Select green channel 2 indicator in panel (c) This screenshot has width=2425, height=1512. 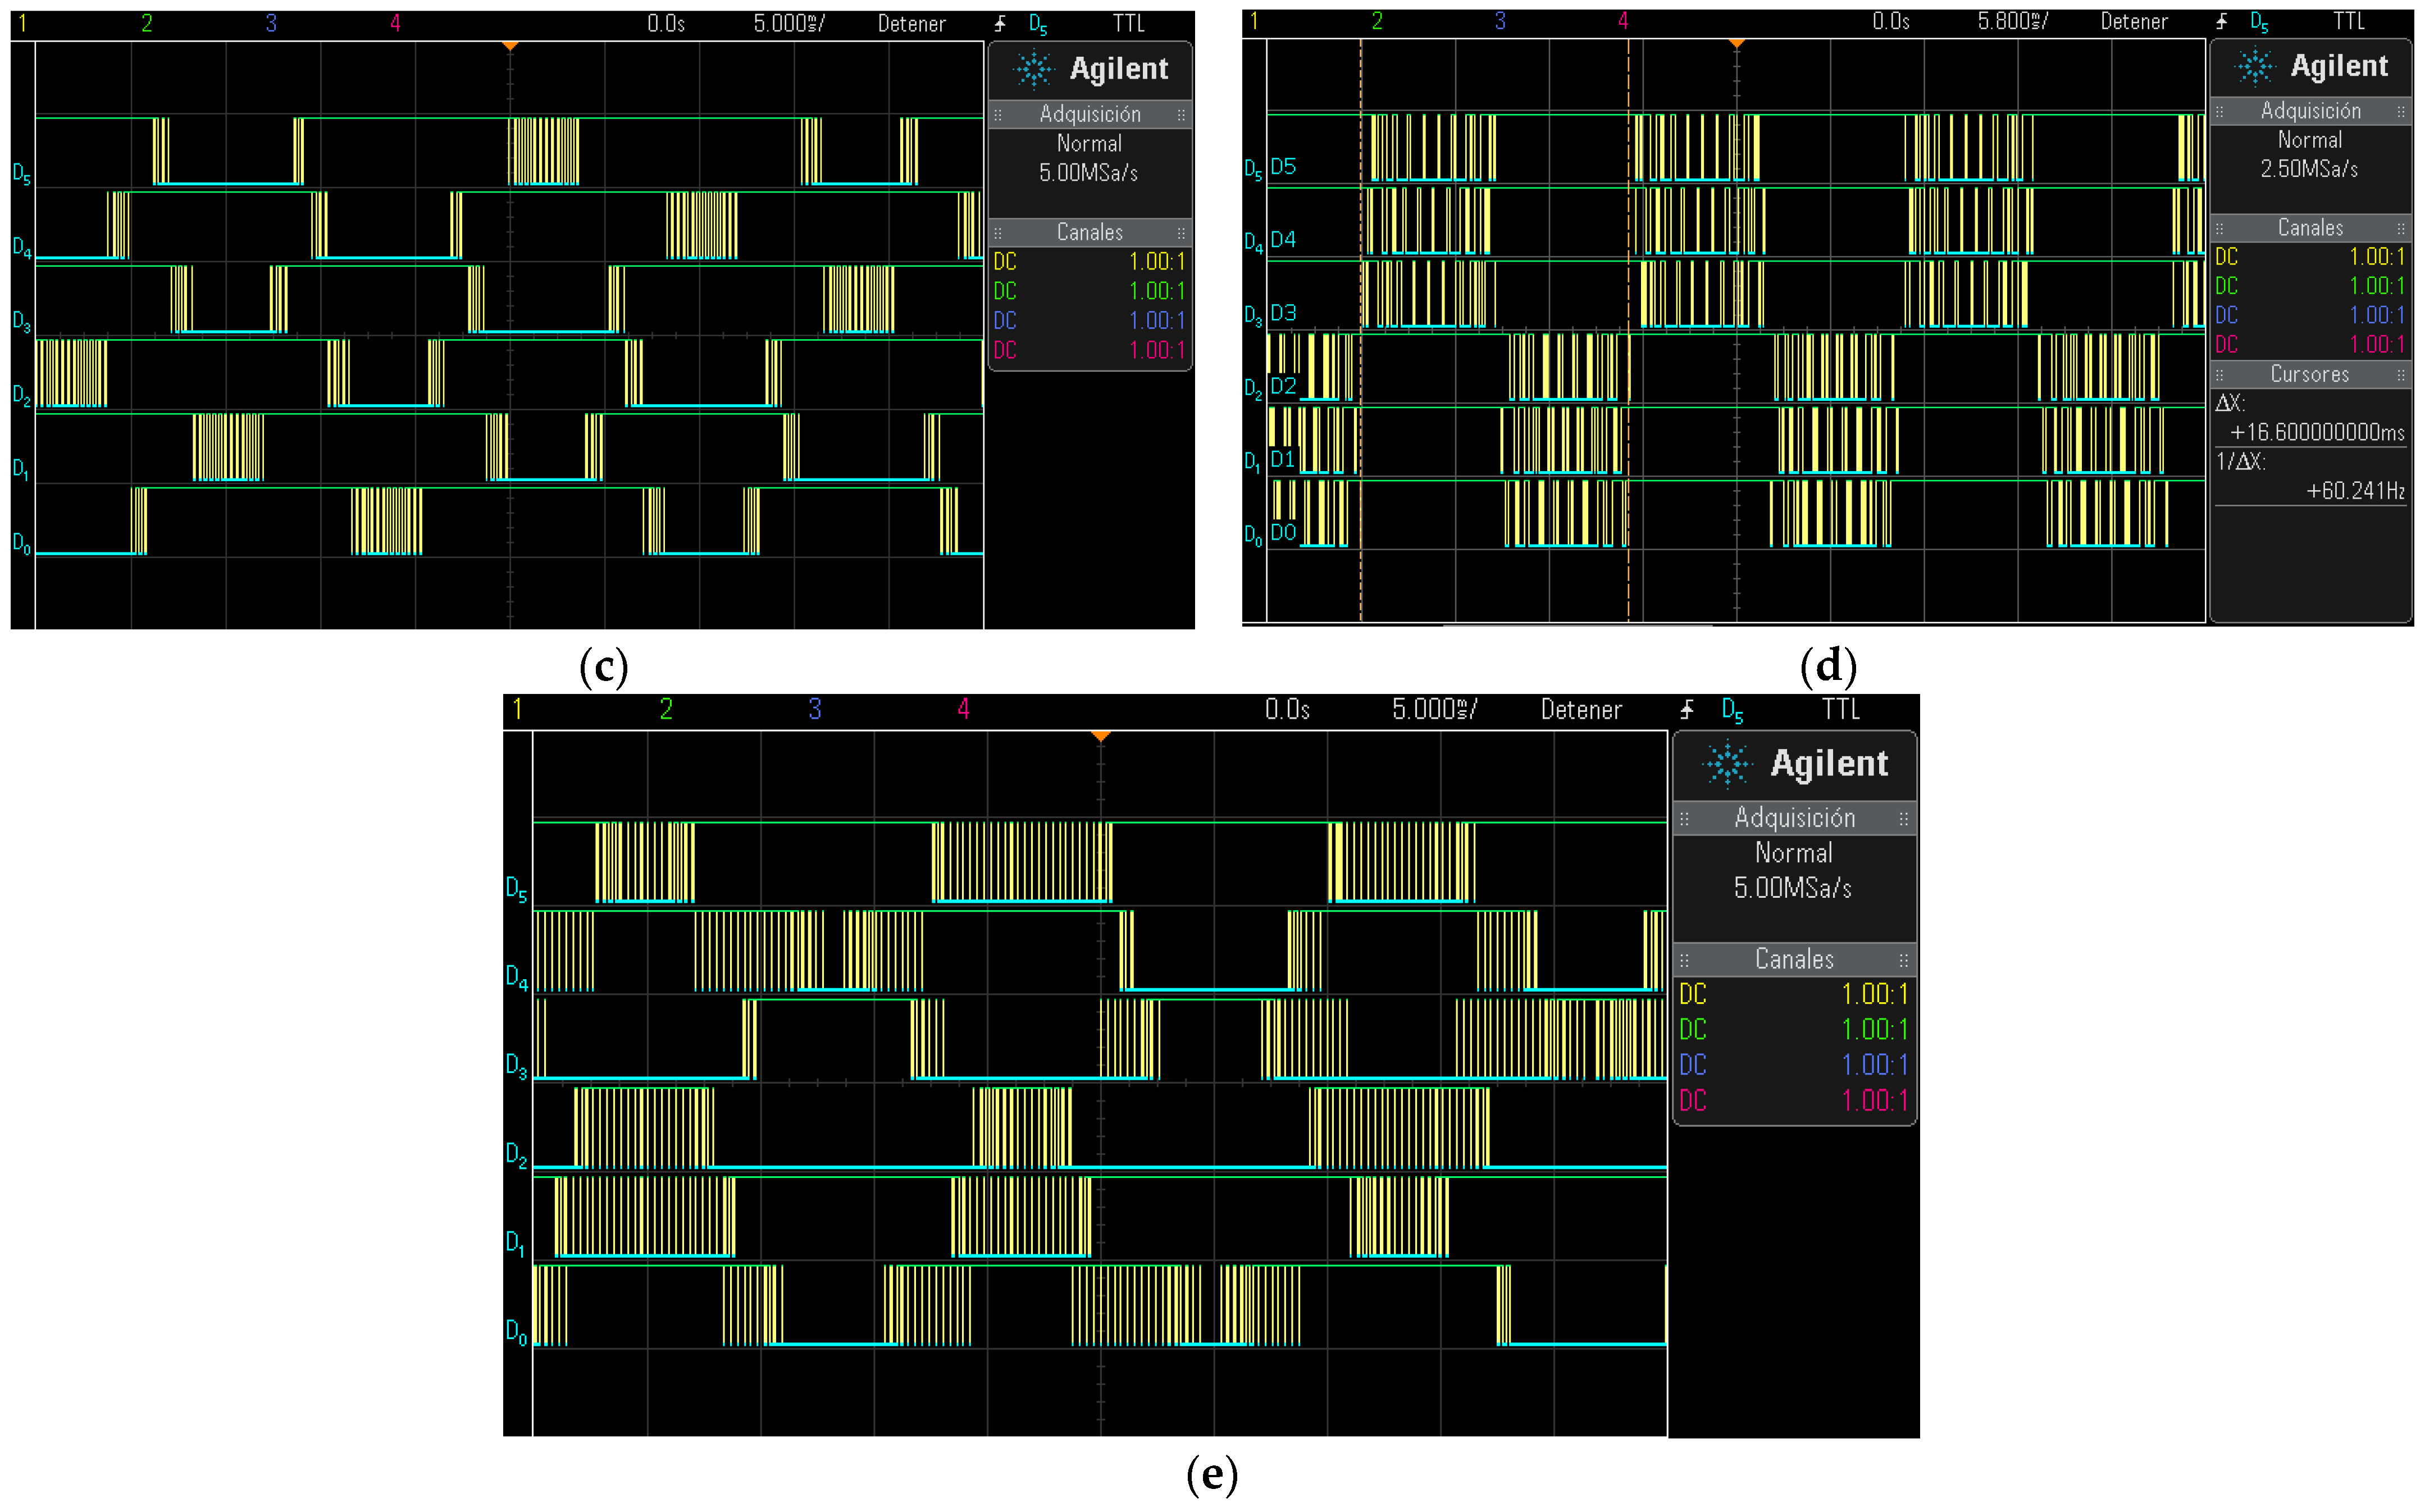(x=147, y=23)
